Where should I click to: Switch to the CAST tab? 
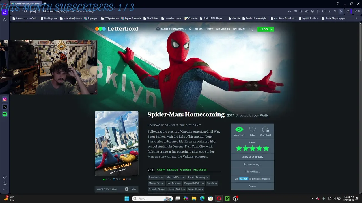click(151, 170)
